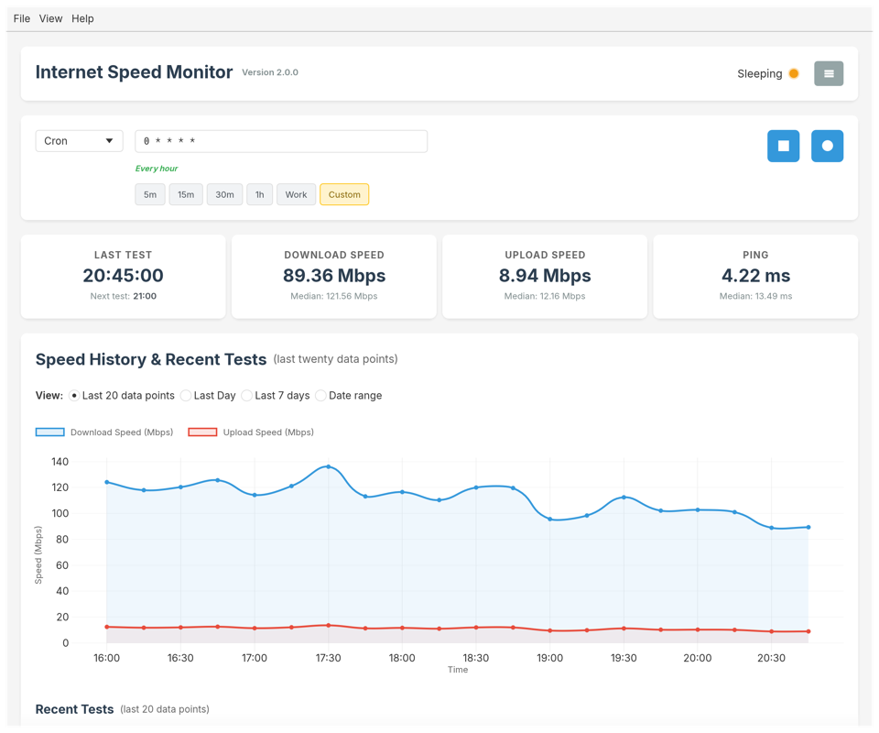Click the Recent Tests heading
This screenshot has width=879, height=733.
click(74, 709)
